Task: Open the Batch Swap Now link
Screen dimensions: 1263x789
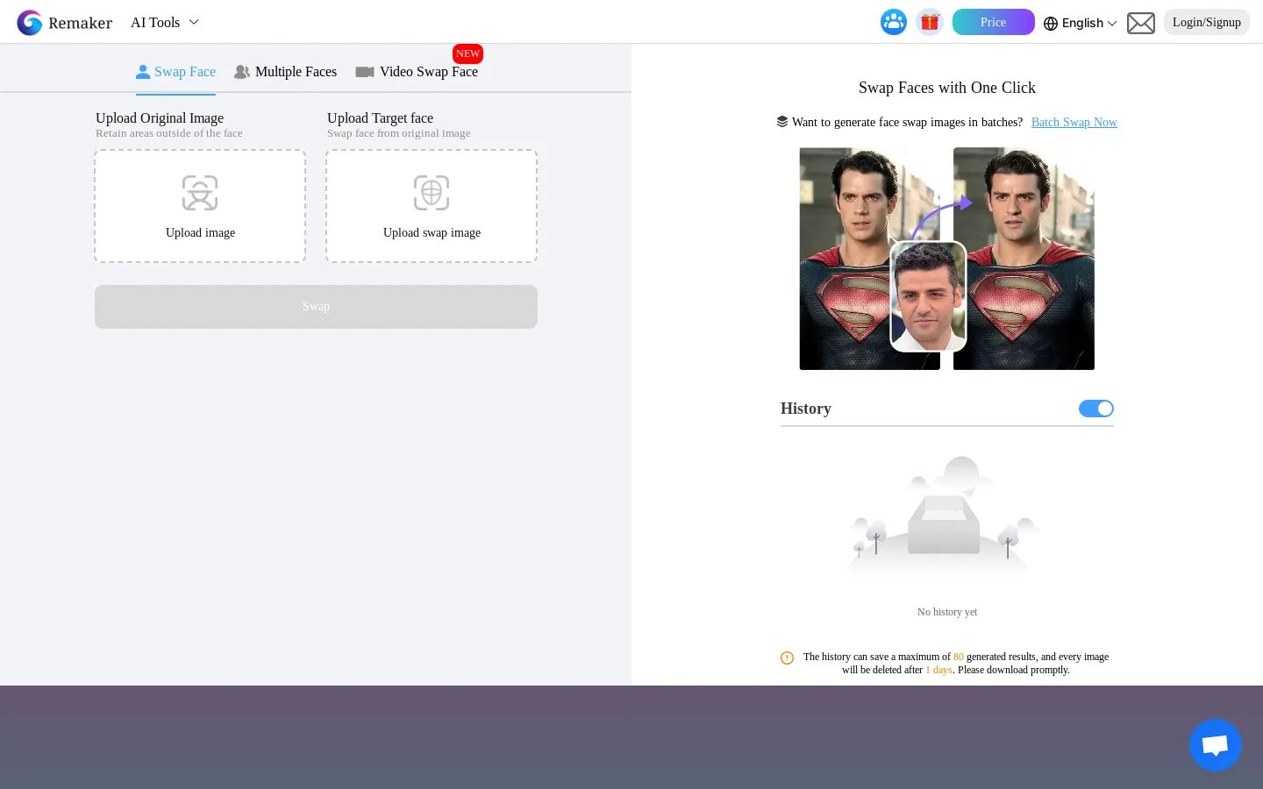Action: coord(1074,122)
